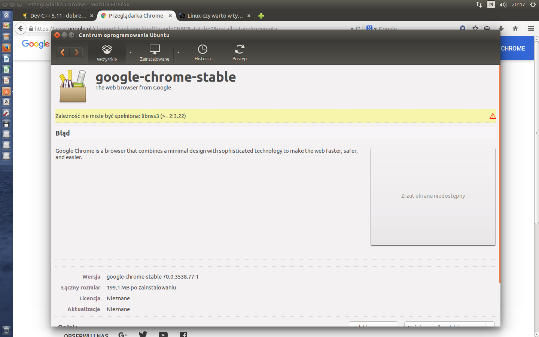
Task: Launch LibreOffice Impress from launcher
Action: pos(6,81)
